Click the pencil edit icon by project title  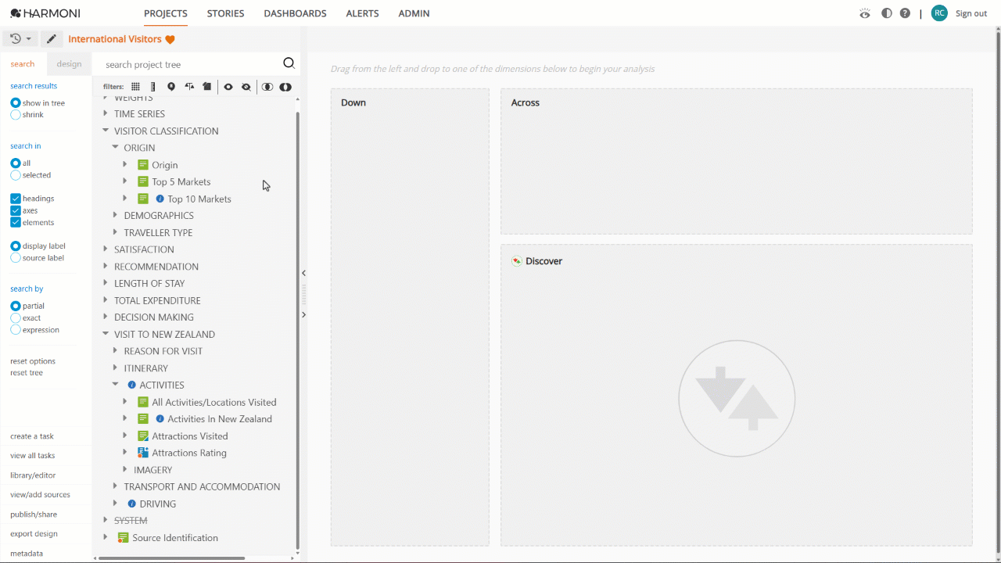click(51, 39)
